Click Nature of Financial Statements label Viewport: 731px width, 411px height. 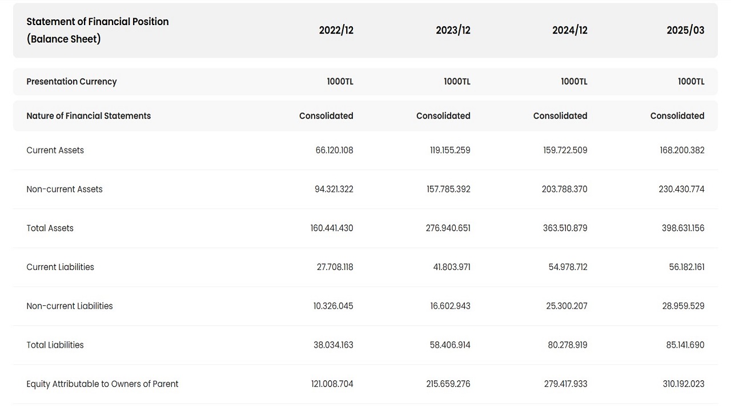click(89, 116)
